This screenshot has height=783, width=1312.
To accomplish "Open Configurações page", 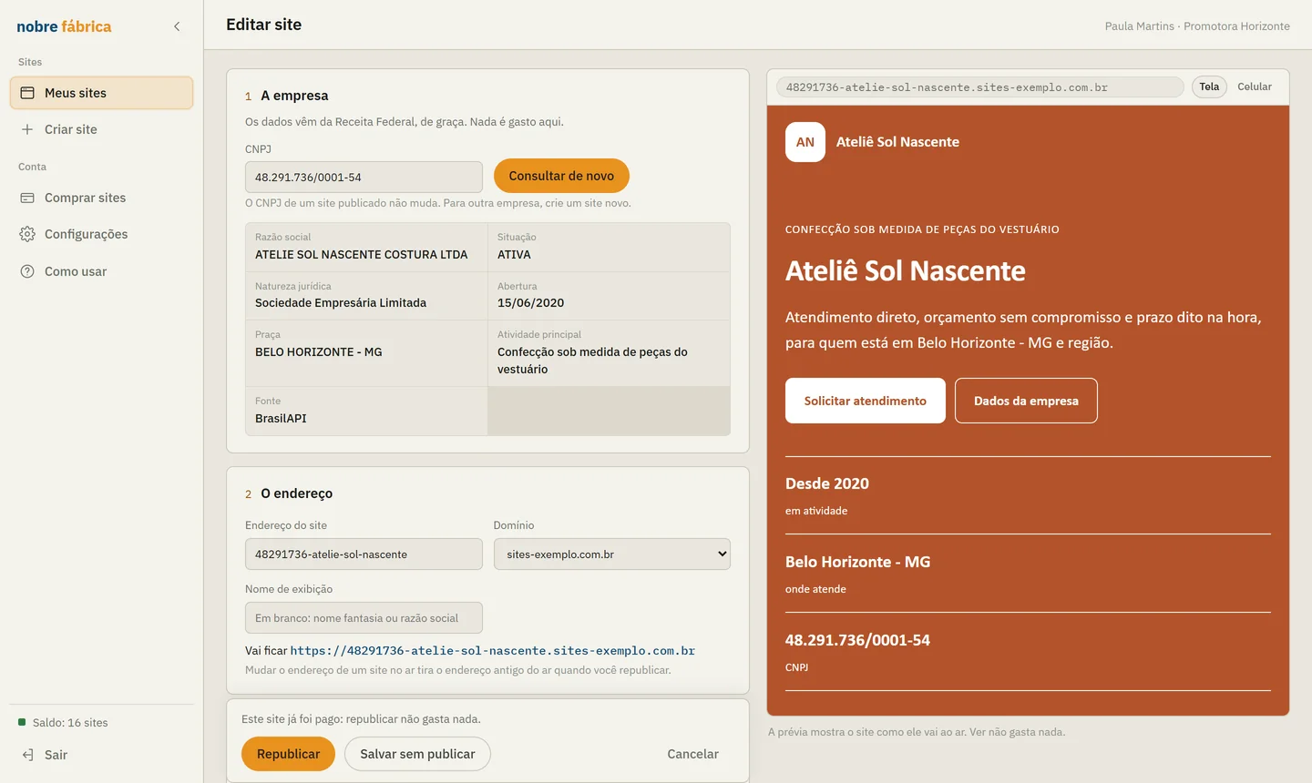I will (101, 234).
